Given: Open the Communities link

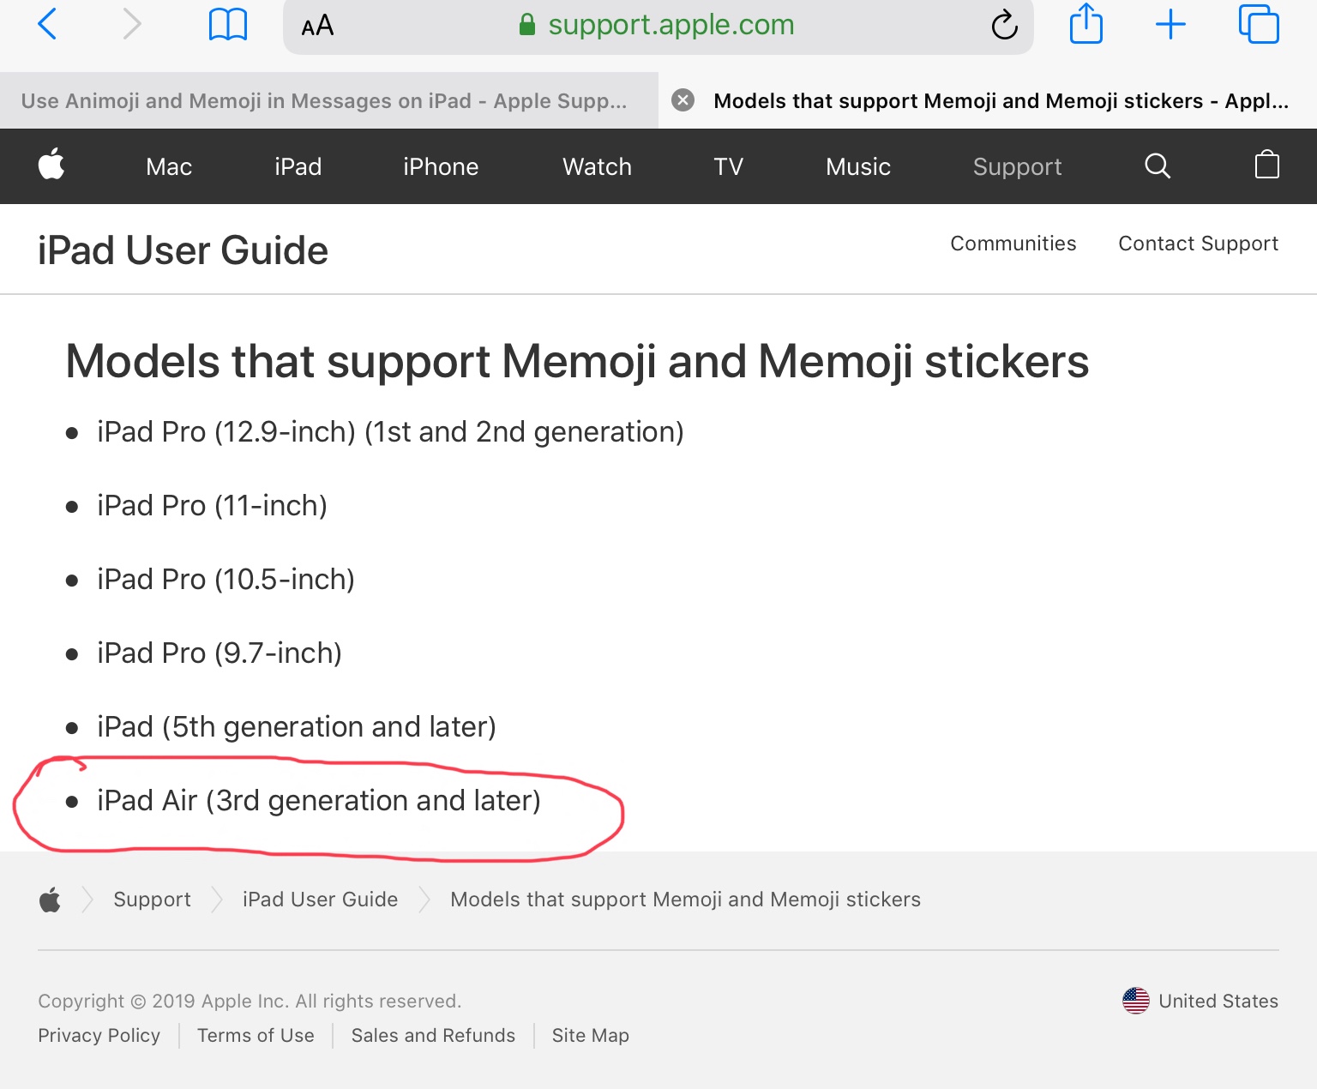Looking at the screenshot, I should click(1013, 244).
